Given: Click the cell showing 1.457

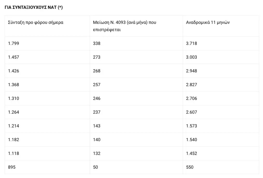Looking at the screenshot, I should click(x=14, y=57).
